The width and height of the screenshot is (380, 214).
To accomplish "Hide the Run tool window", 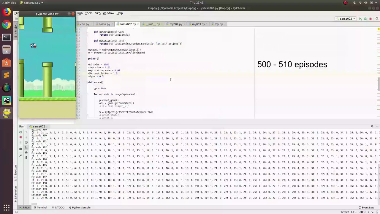I will [377, 126].
